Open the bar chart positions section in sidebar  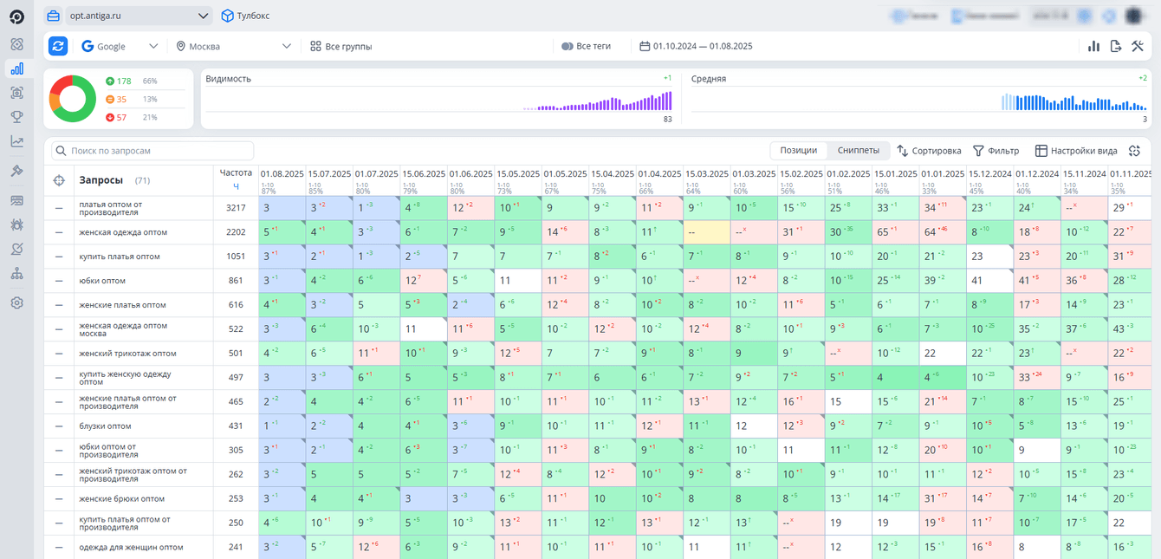(x=16, y=68)
